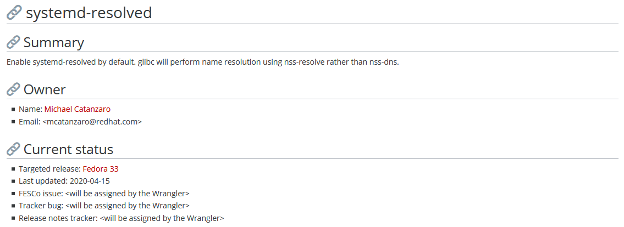Image resolution: width=624 pixels, height=227 pixels.
Task: Click the anchor link icon beside Current status
Action: pos(13,149)
